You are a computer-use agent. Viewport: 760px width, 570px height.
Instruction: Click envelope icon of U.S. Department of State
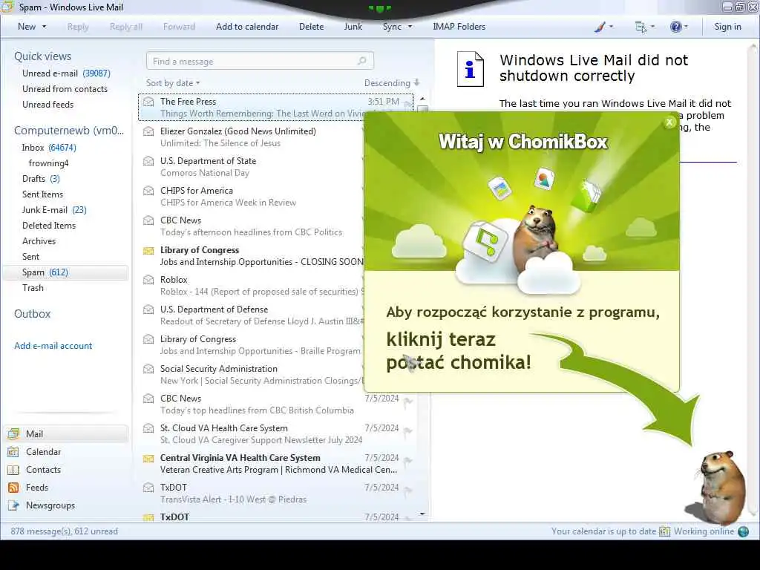148,161
